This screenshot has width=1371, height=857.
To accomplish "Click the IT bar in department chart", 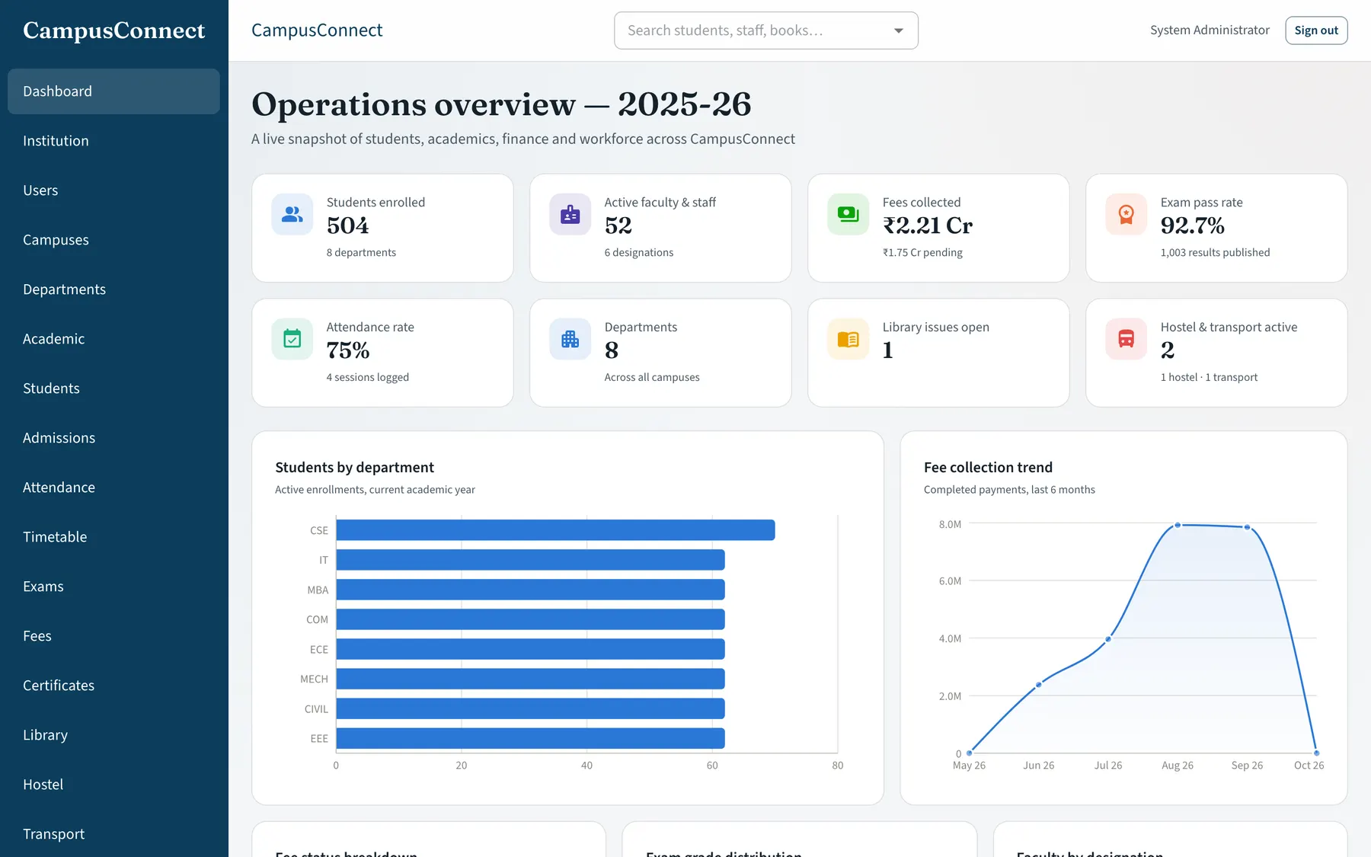I will pos(530,560).
